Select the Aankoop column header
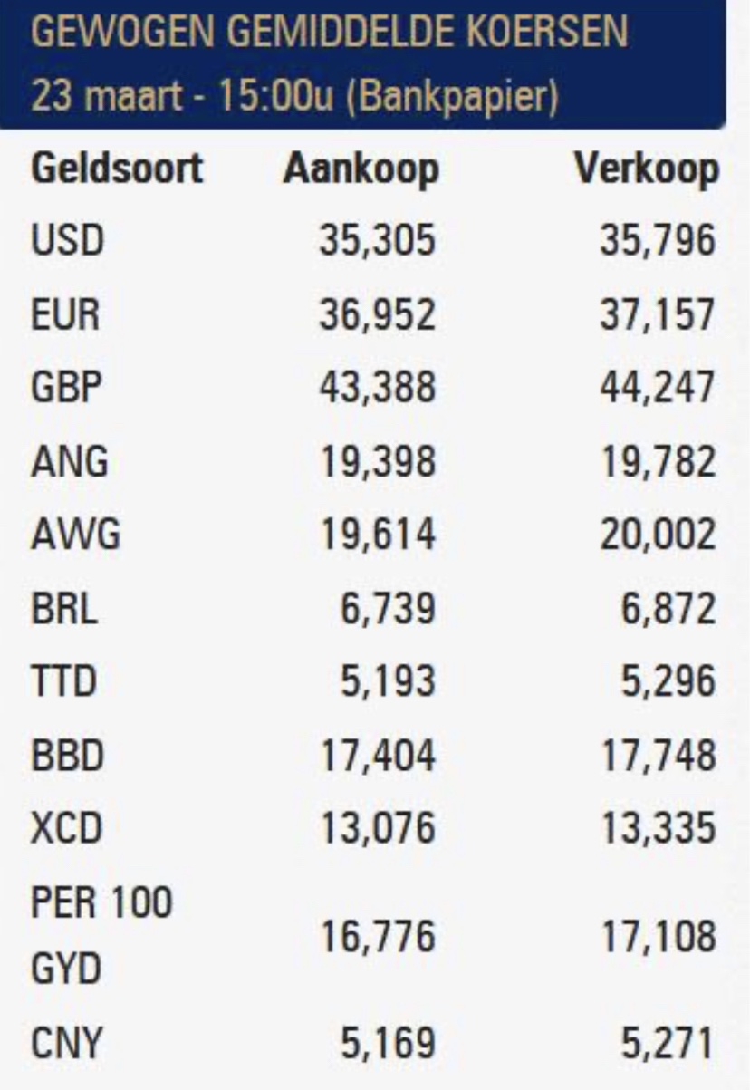750x1090 pixels. (361, 169)
